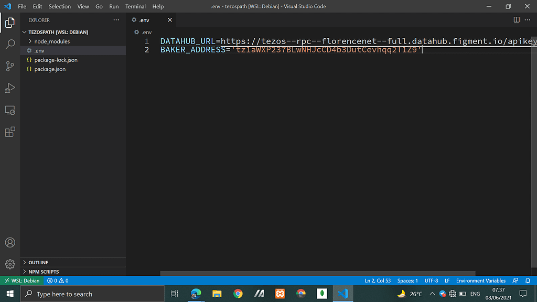Open the File menu

coord(22,6)
